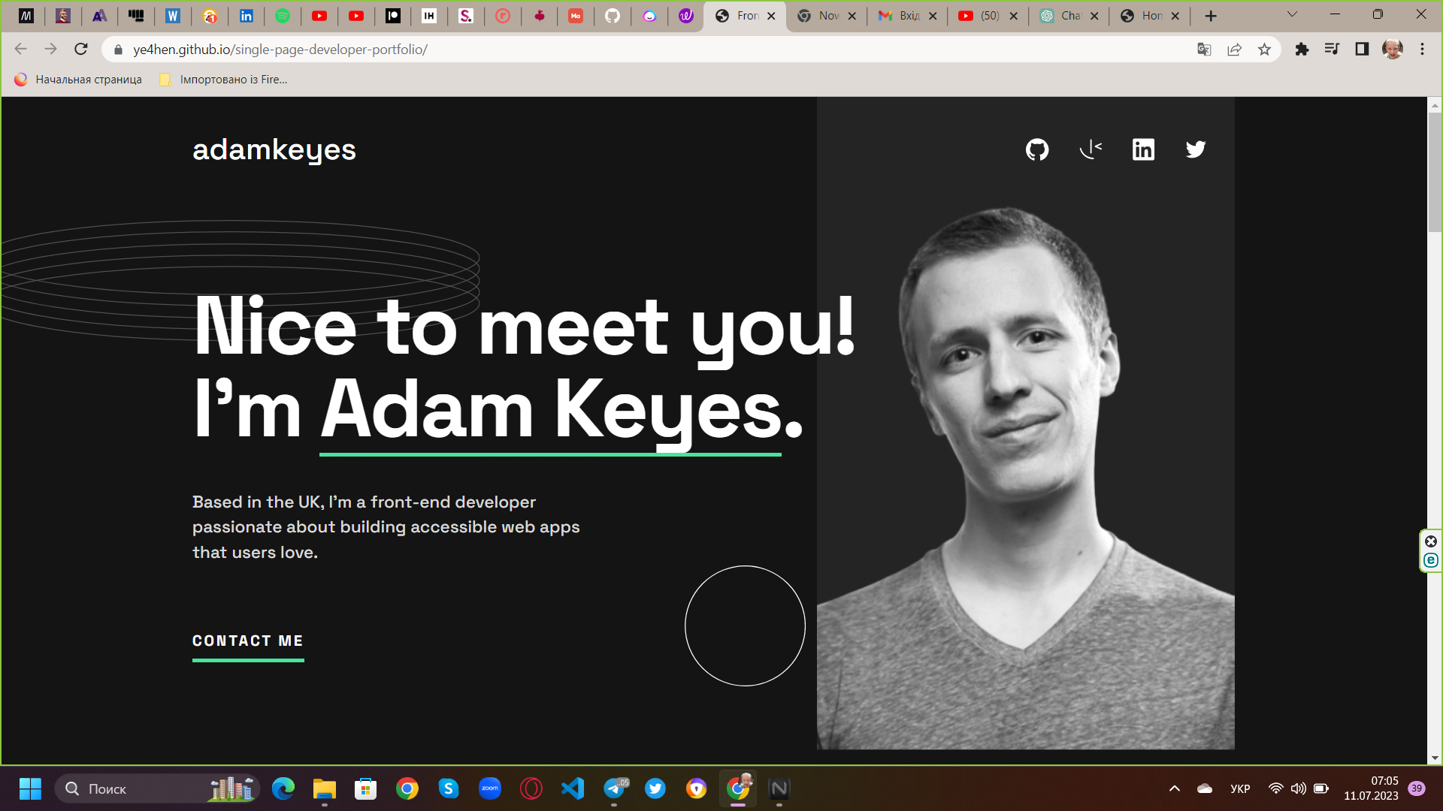Open the Chrome three-dot menu
Viewport: 1443px width, 811px height.
pyautogui.click(x=1422, y=50)
